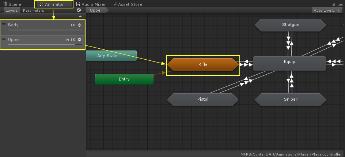Grab the Upper layer drag handle
This screenshot has height=157, width=345.
pyautogui.click(x=4, y=39)
